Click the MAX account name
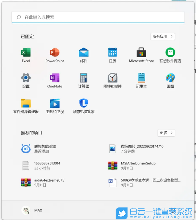Image resolution: width=196 pixels, height=221 pixels. (x=38, y=210)
